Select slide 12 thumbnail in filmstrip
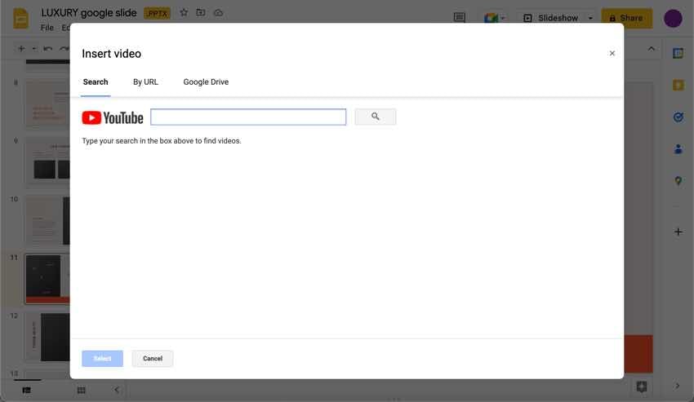The width and height of the screenshot is (694, 402). (47, 336)
